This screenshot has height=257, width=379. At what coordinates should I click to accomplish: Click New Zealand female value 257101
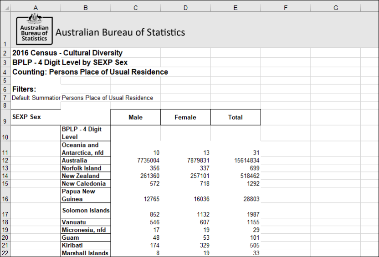(200, 176)
